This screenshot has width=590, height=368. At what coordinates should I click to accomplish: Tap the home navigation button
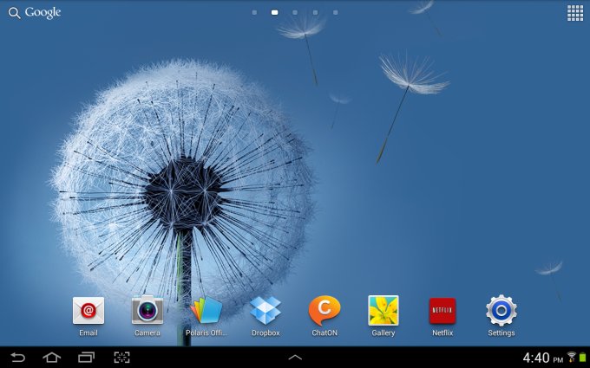(51, 357)
